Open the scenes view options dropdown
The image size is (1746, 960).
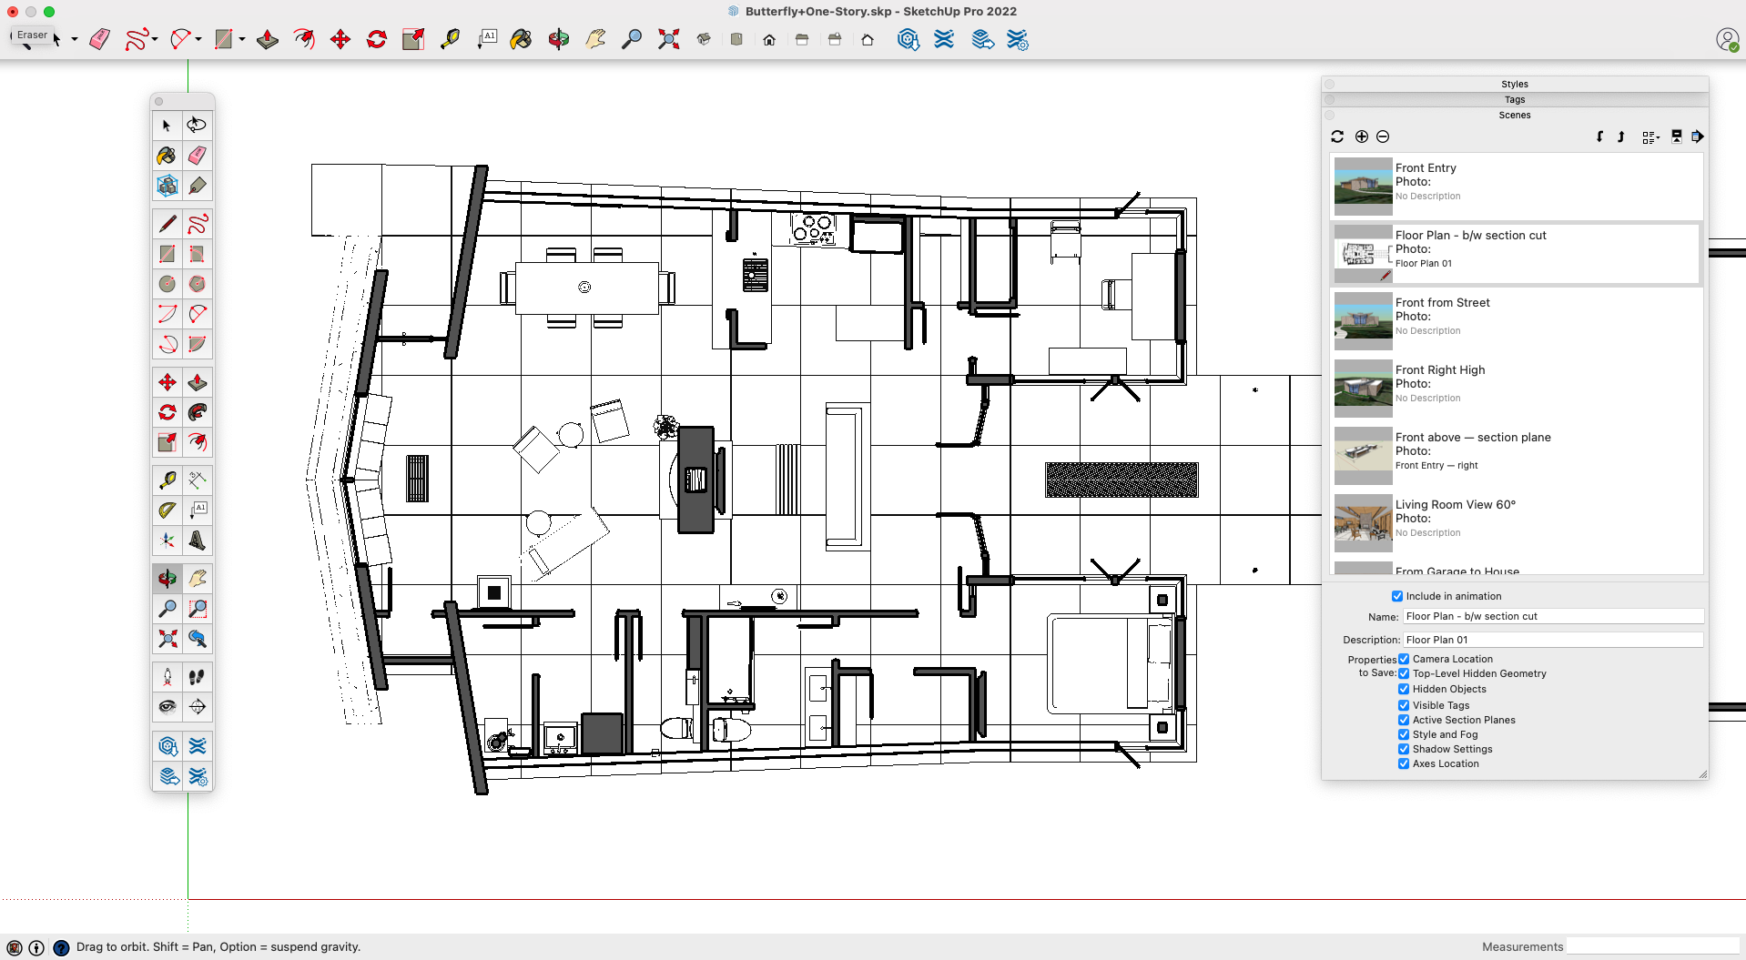point(1650,136)
